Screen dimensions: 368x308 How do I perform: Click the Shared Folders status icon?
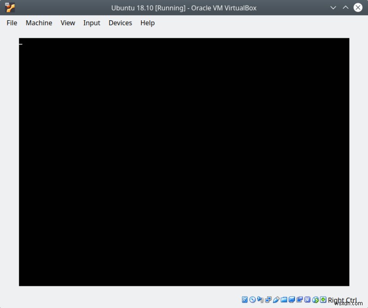coord(283,300)
